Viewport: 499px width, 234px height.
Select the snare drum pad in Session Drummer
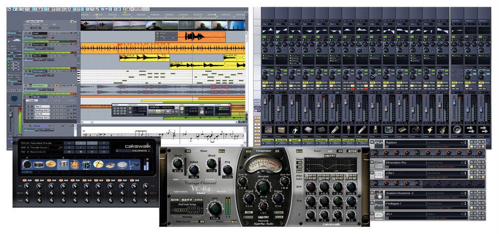(x=39, y=165)
